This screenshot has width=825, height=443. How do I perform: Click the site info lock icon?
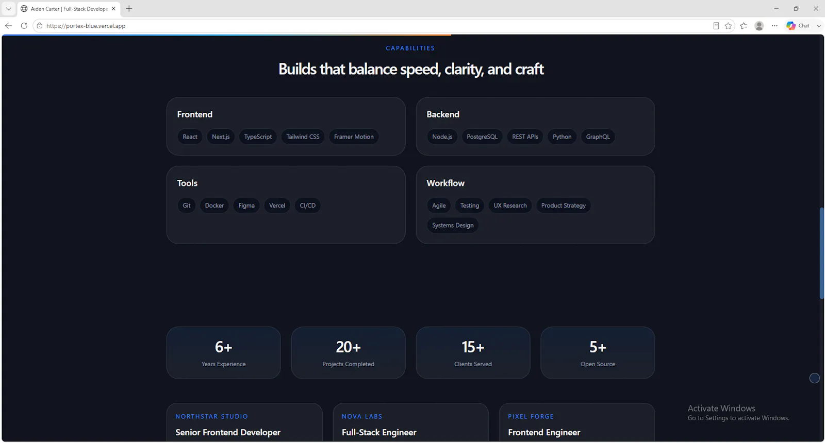(40, 26)
